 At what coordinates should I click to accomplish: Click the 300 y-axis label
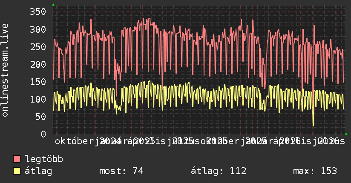(38, 29)
